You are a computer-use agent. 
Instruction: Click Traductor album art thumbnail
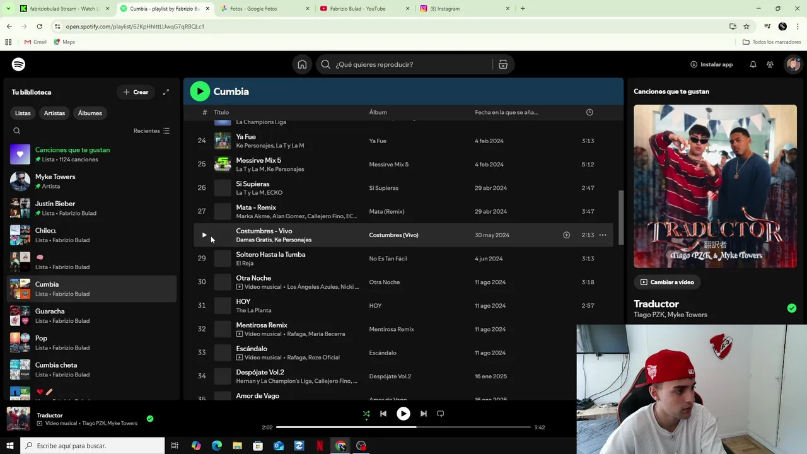[18, 419]
